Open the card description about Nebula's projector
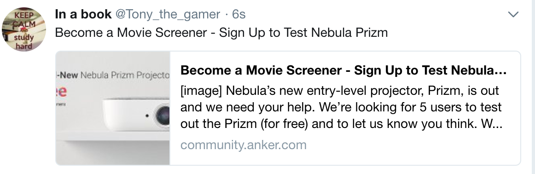The height and width of the screenshot is (174, 535). pos(341,107)
